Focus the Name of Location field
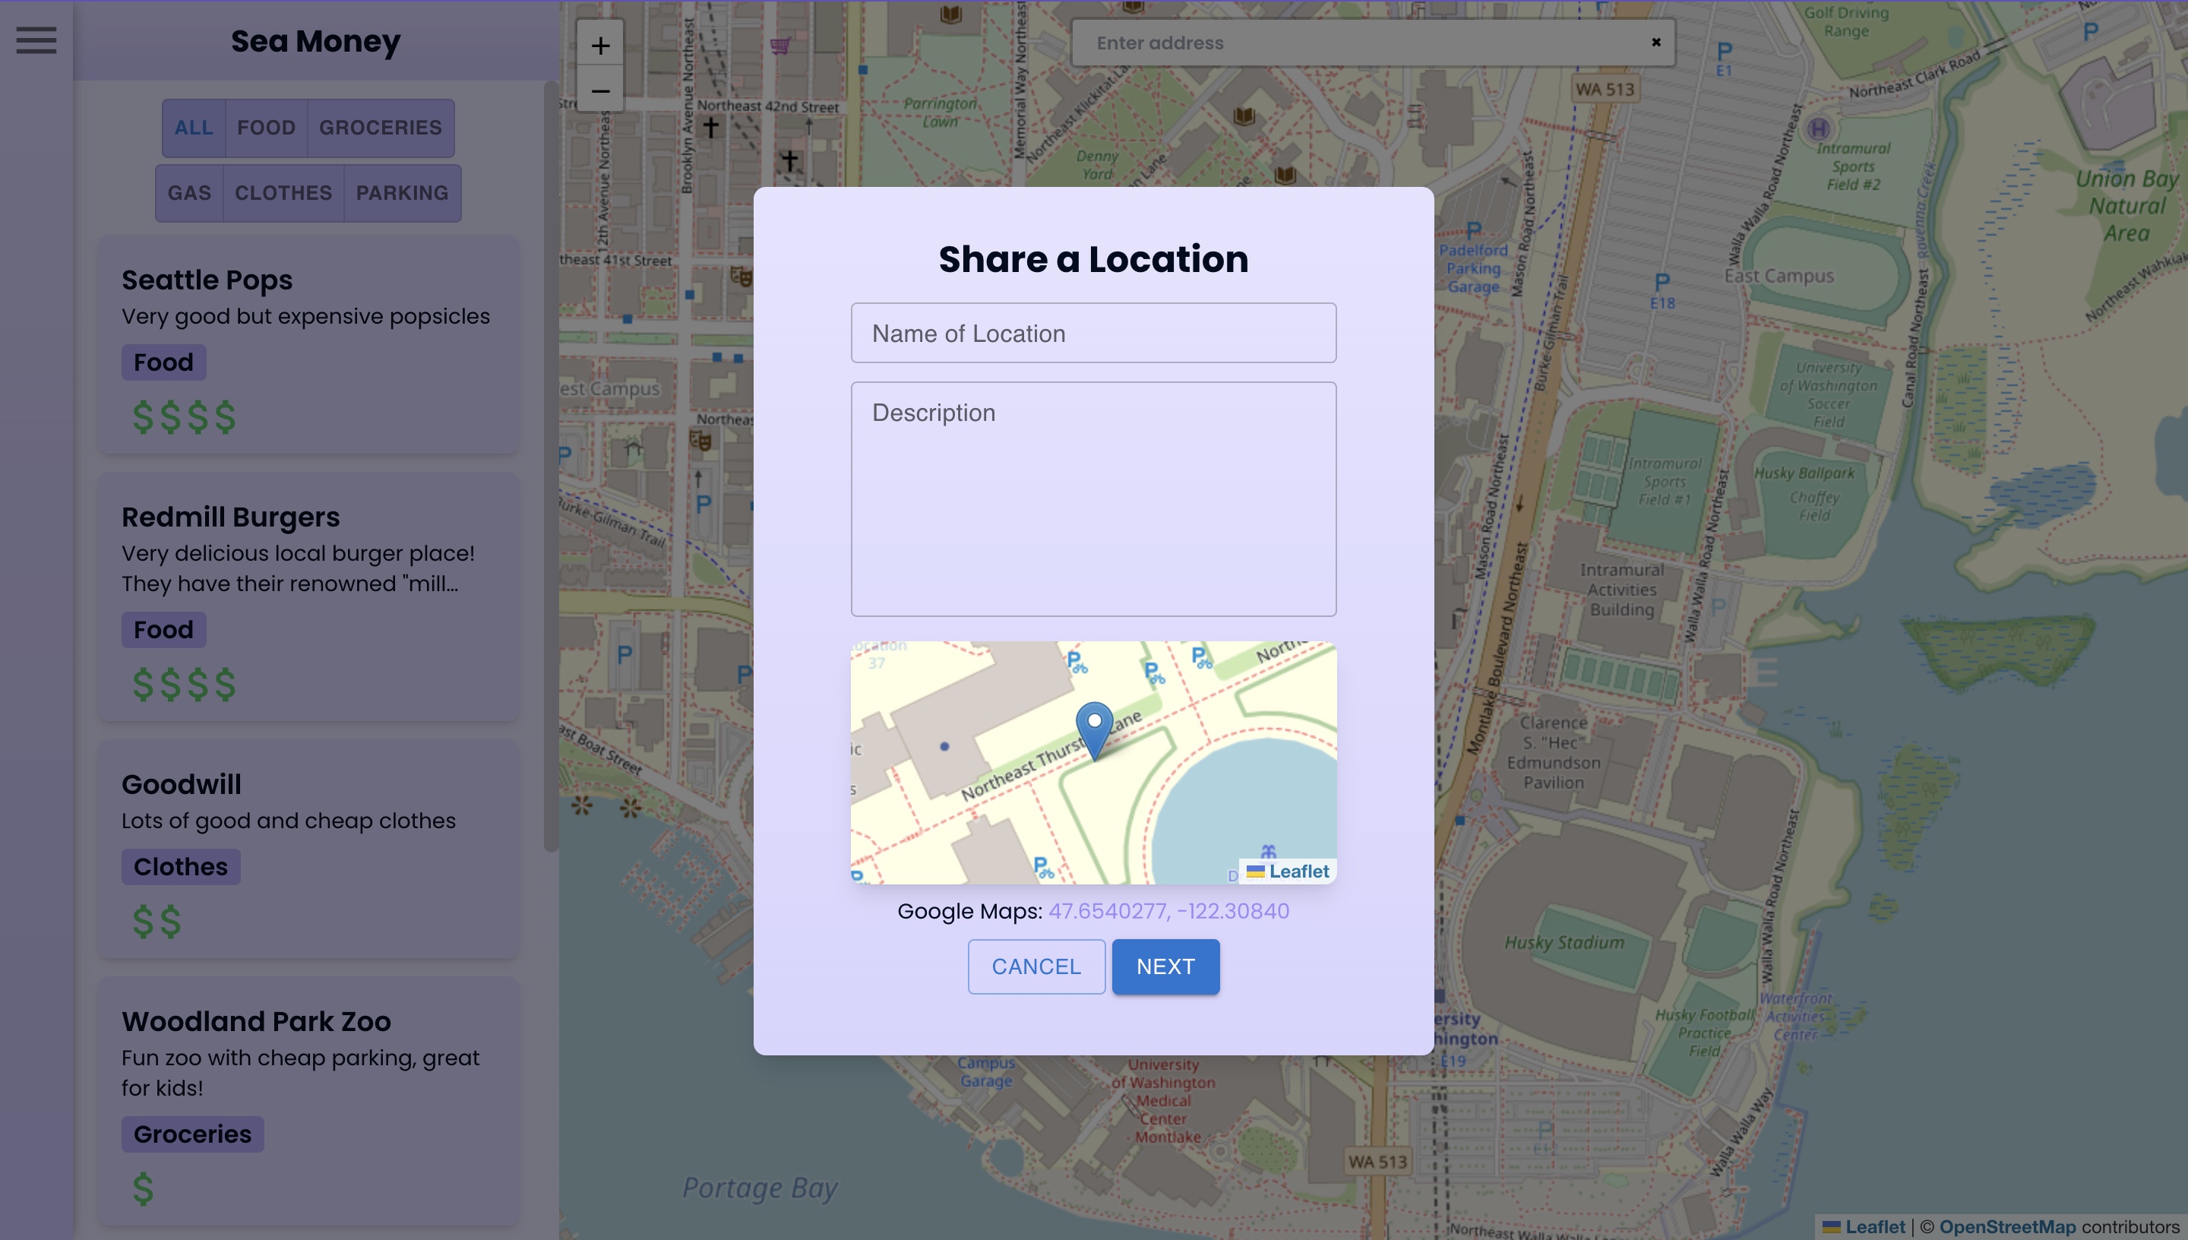This screenshot has width=2188, height=1240. click(x=1093, y=333)
